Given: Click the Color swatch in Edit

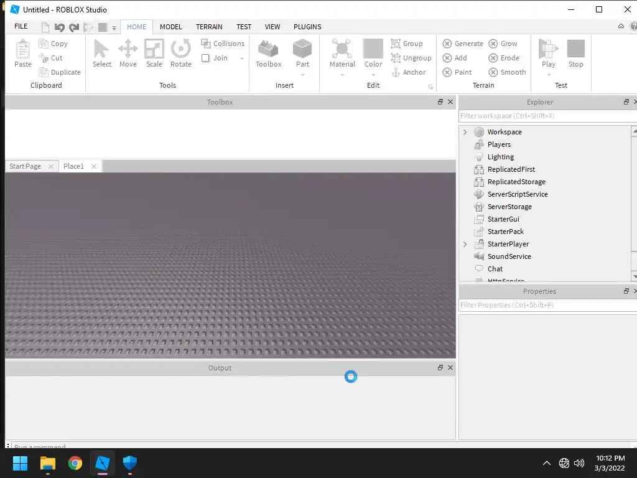Looking at the screenshot, I should (373, 49).
